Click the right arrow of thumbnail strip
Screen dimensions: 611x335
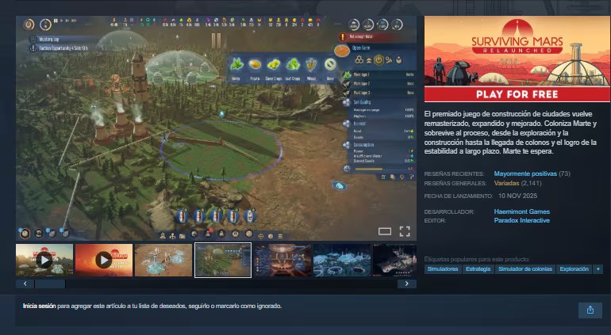point(407,284)
